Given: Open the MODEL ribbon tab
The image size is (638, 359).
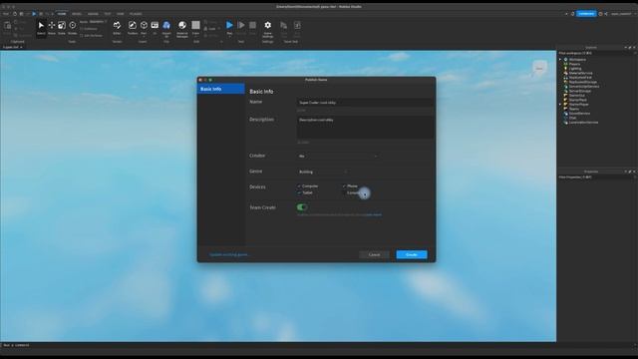Looking at the screenshot, I should (77, 14).
